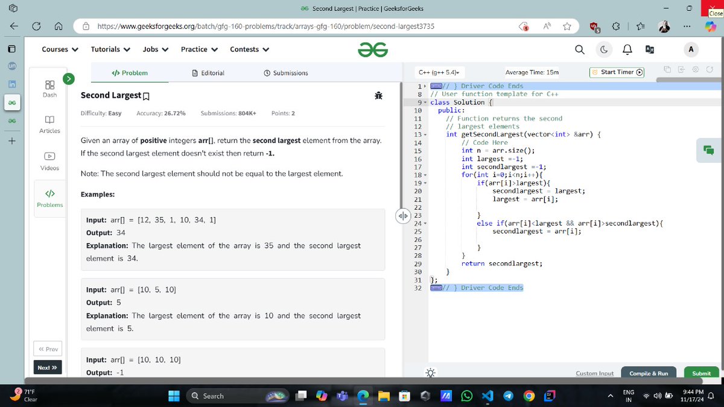This screenshot has height=407, width=724.
Task: Open the Videos sidebar icon
Action: tap(49, 162)
